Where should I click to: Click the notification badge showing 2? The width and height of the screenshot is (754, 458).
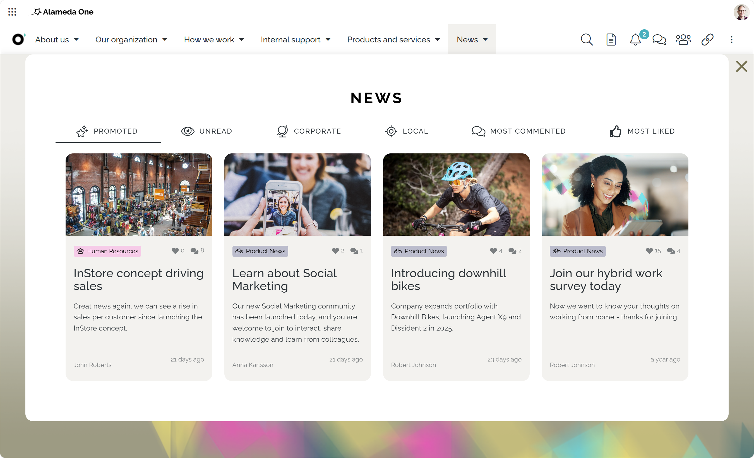click(x=644, y=34)
